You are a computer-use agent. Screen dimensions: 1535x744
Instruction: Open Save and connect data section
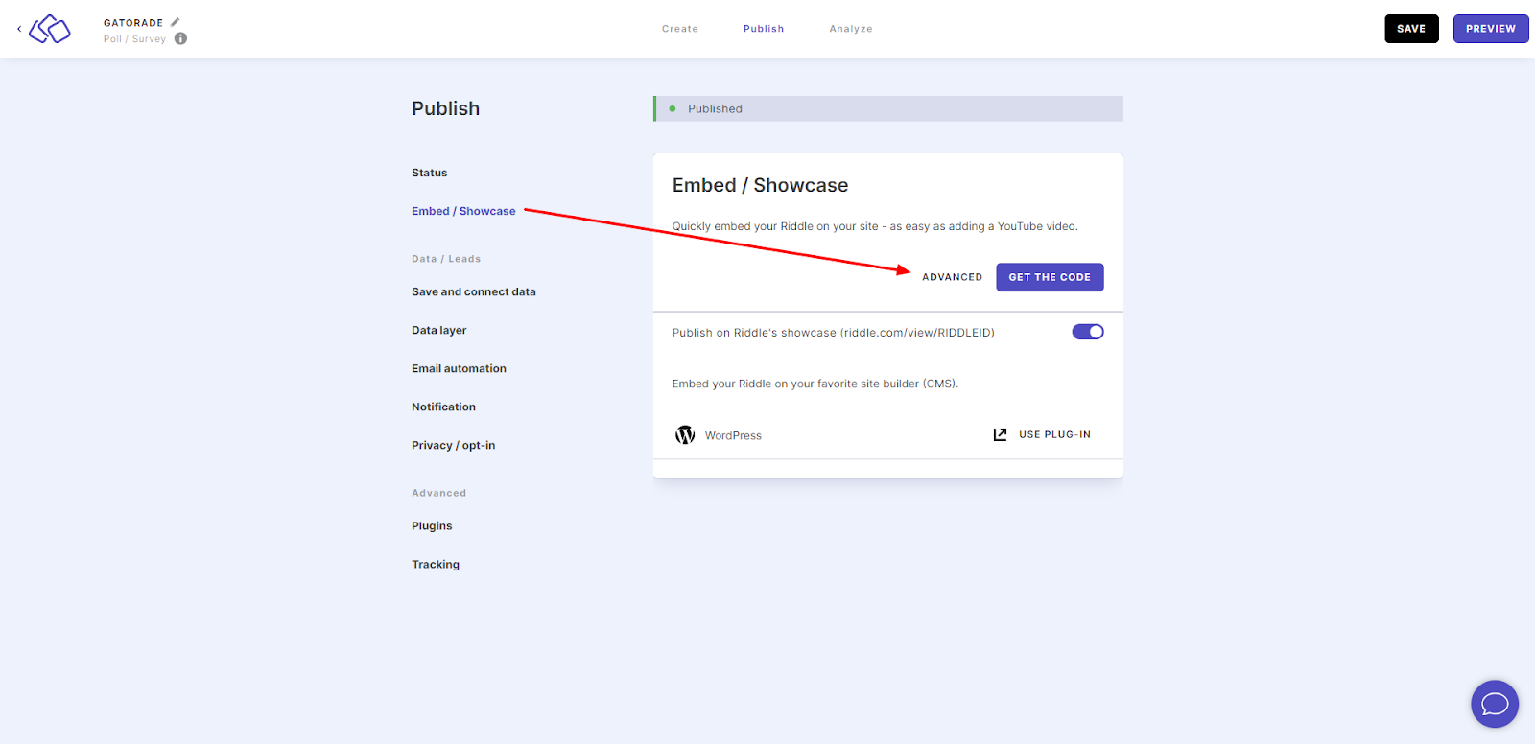[x=474, y=291]
